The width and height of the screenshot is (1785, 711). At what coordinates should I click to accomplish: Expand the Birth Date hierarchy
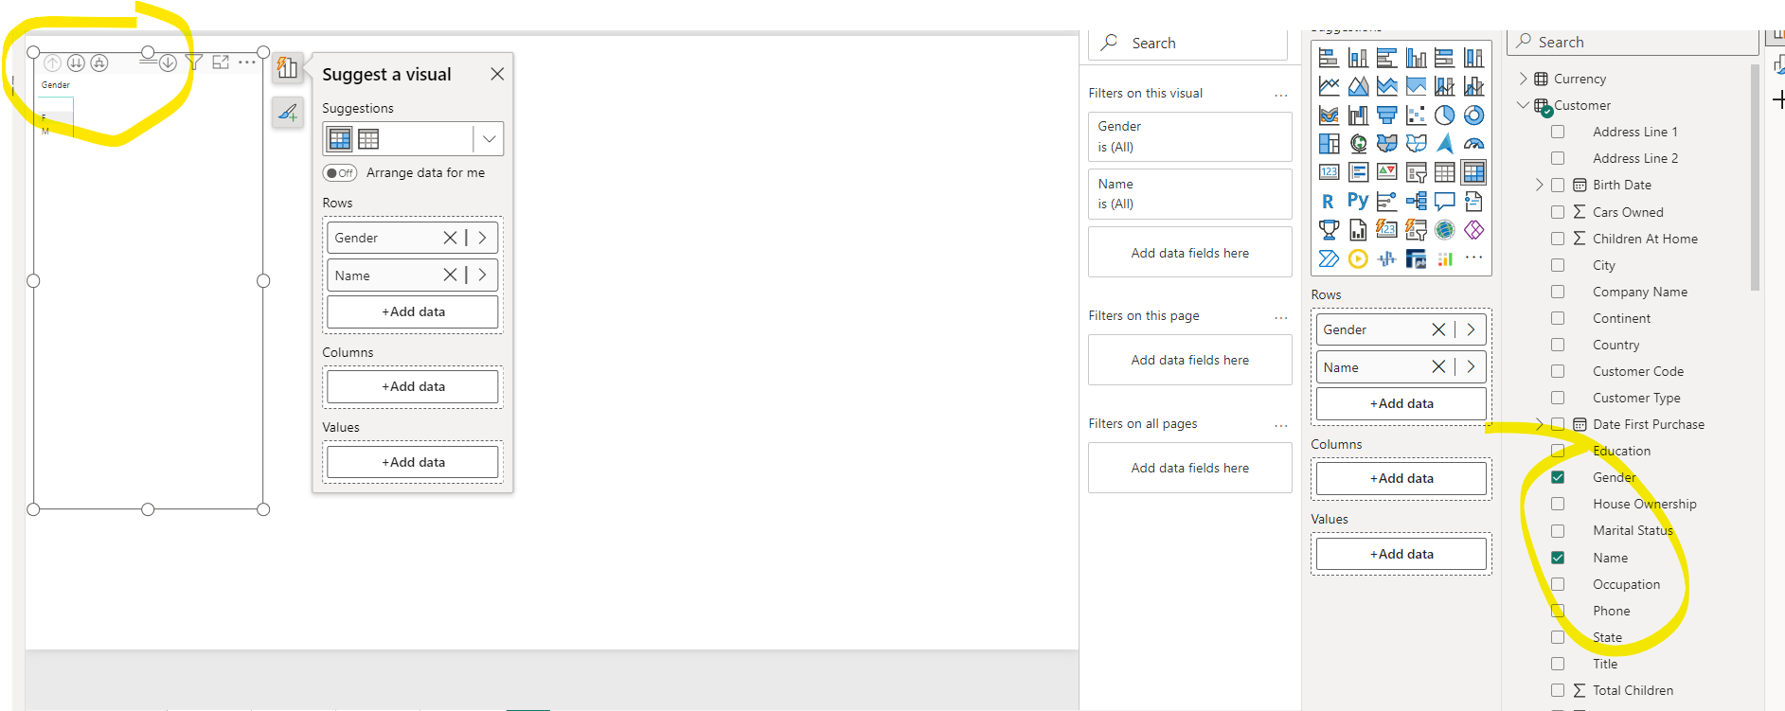(1540, 185)
